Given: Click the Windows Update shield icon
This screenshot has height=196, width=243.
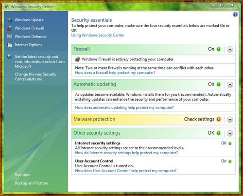Looking at the screenshot, I should click(10, 20).
